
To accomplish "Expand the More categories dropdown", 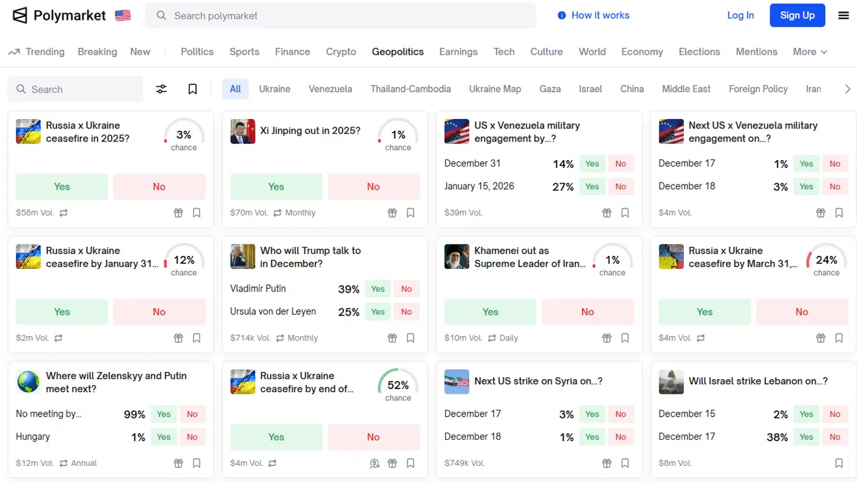I will pyautogui.click(x=809, y=52).
